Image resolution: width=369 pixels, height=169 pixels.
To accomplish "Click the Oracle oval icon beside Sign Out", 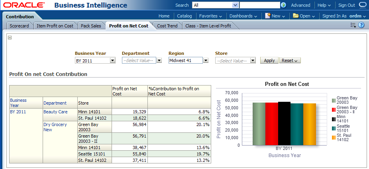I will [362, 5].
